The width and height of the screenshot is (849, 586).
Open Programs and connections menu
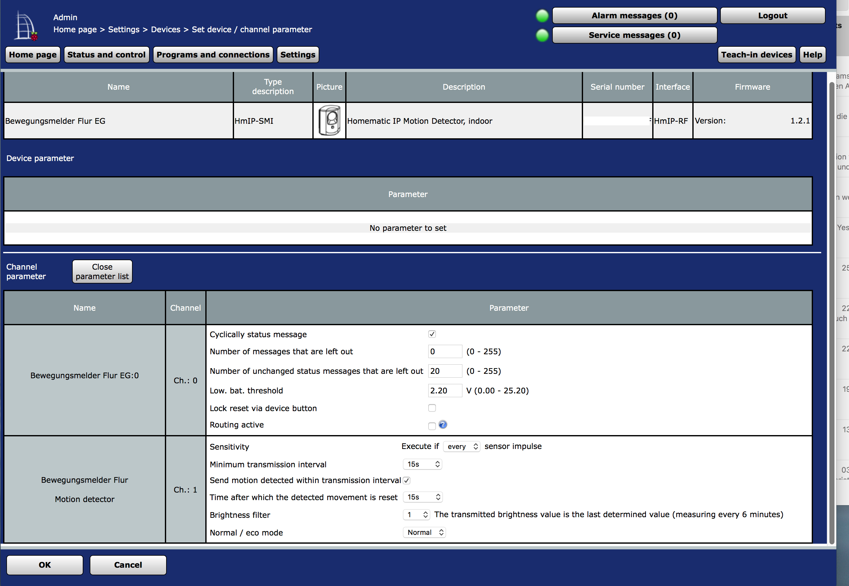213,55
